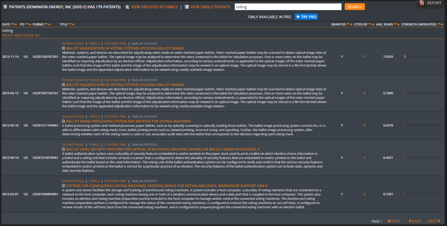Sort CITED BY column ascending with up arrow
This screenshot has width=447, height=226.
(373, 24)
